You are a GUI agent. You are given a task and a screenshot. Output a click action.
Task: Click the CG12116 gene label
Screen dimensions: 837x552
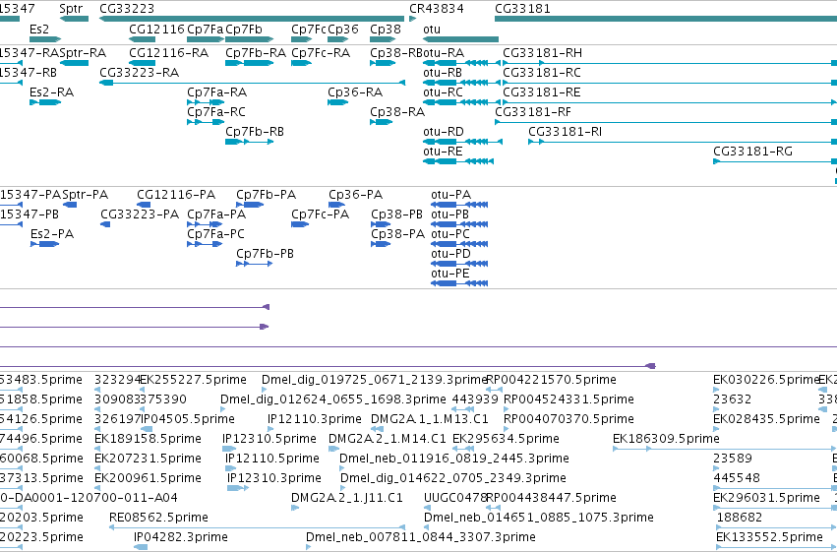coord(157,29)
